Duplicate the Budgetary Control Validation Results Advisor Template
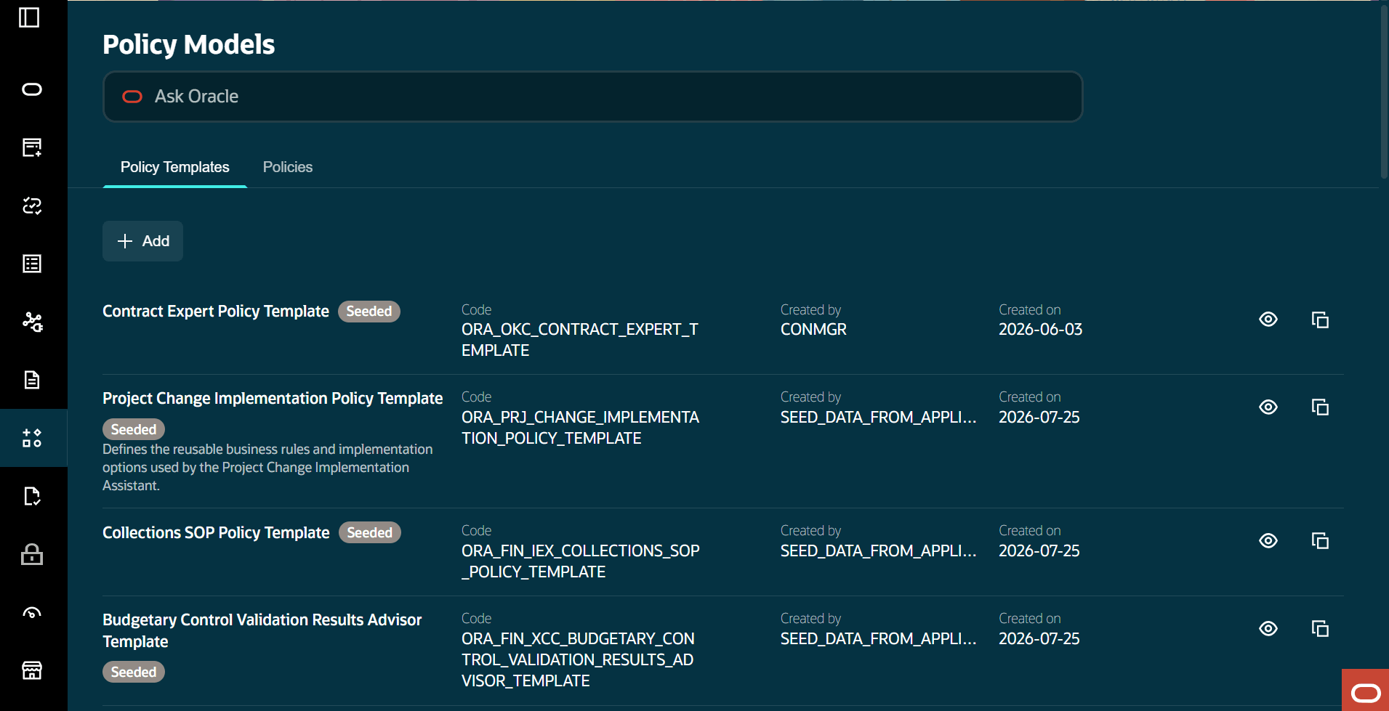1389x711 pixels. click(x=1320, y=629)
